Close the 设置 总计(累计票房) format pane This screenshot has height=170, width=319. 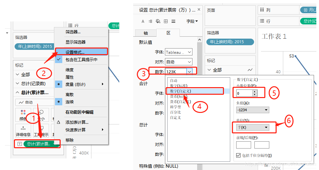199,10
